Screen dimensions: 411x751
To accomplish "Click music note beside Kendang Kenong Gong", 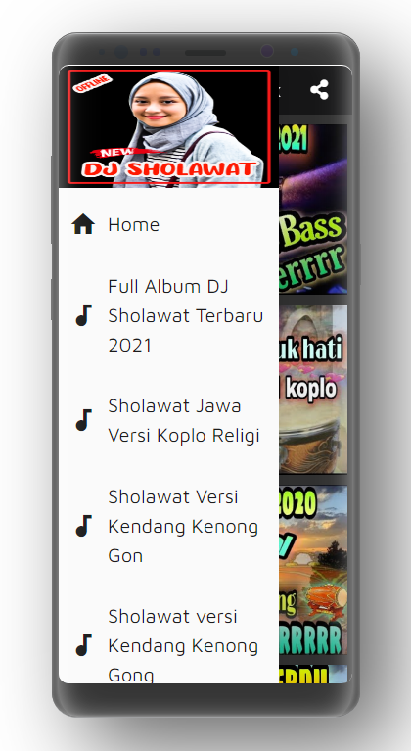I will click(83, 645).
